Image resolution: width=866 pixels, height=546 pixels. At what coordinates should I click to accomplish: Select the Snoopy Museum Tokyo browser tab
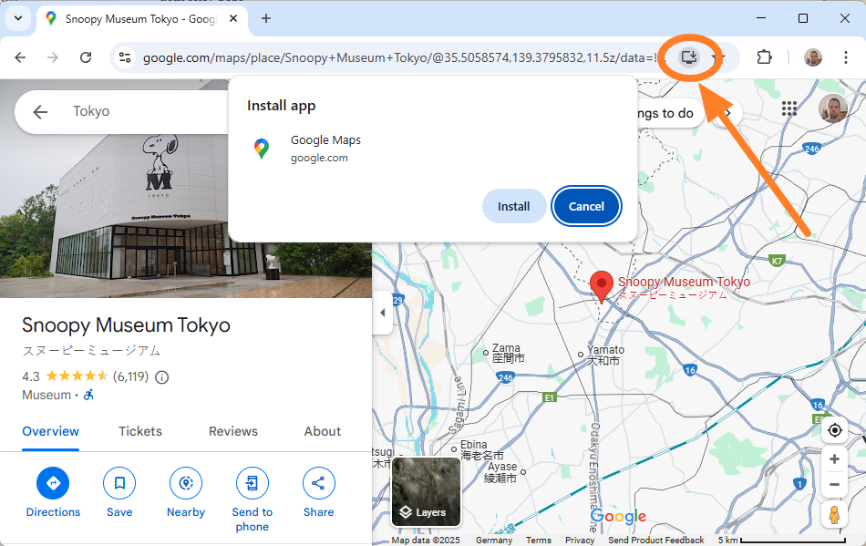tap(142, 19)
